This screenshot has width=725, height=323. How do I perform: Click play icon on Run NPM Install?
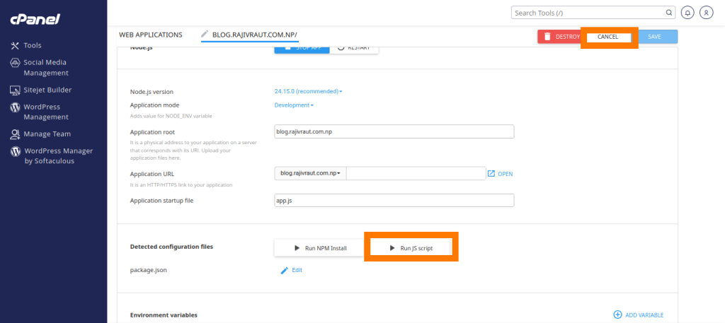point(297,248)
